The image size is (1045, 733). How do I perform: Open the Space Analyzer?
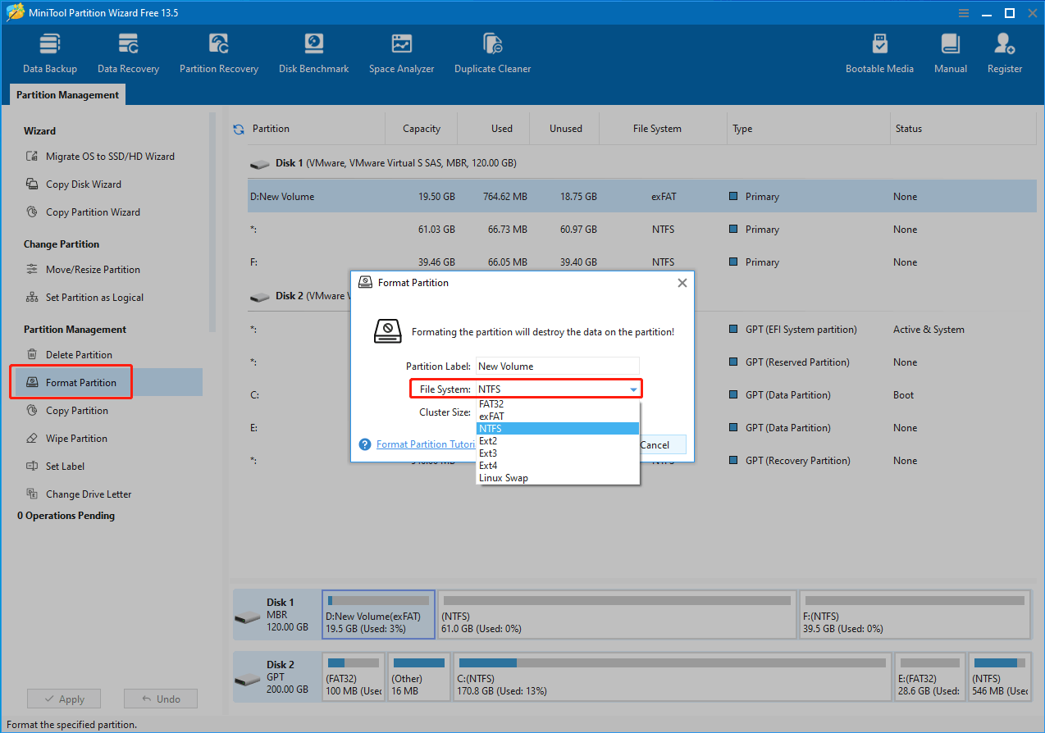coord(401,52)
